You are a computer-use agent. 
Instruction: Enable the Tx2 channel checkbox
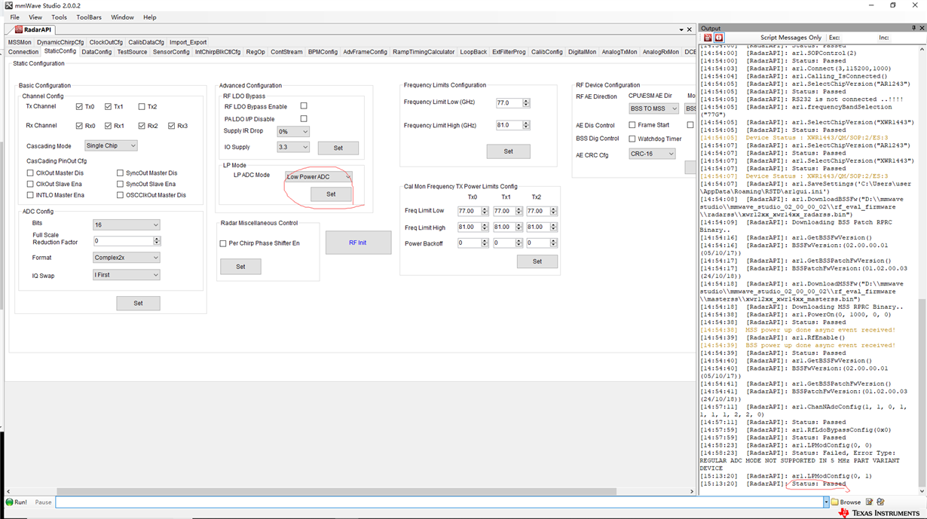[142, 107]
